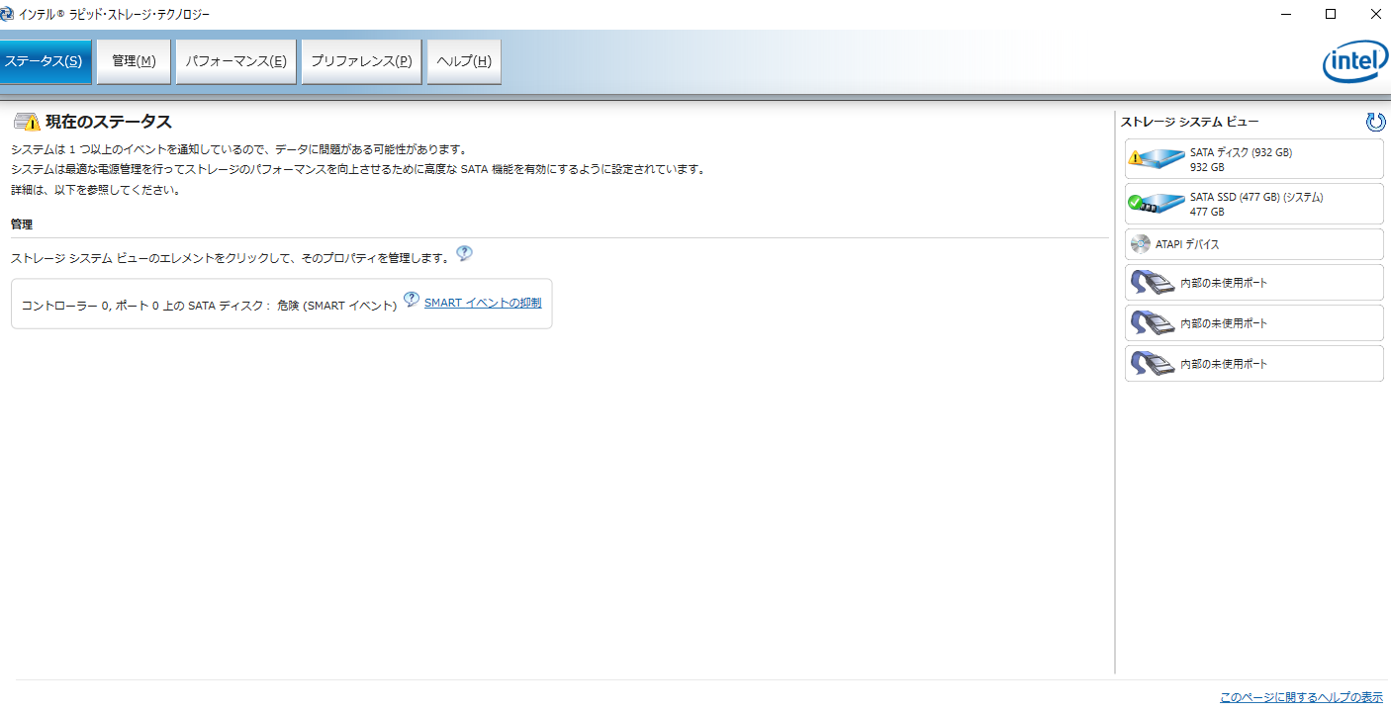This screenshot has height=713, width=1391.
Task: Open the ヘルプ tab
Action: pyautogui.click(x=464, y=61)
